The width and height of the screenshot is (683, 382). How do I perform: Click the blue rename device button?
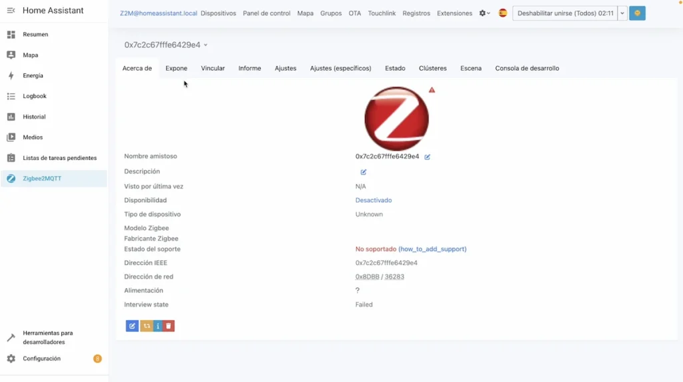click(x=132, y=326)
